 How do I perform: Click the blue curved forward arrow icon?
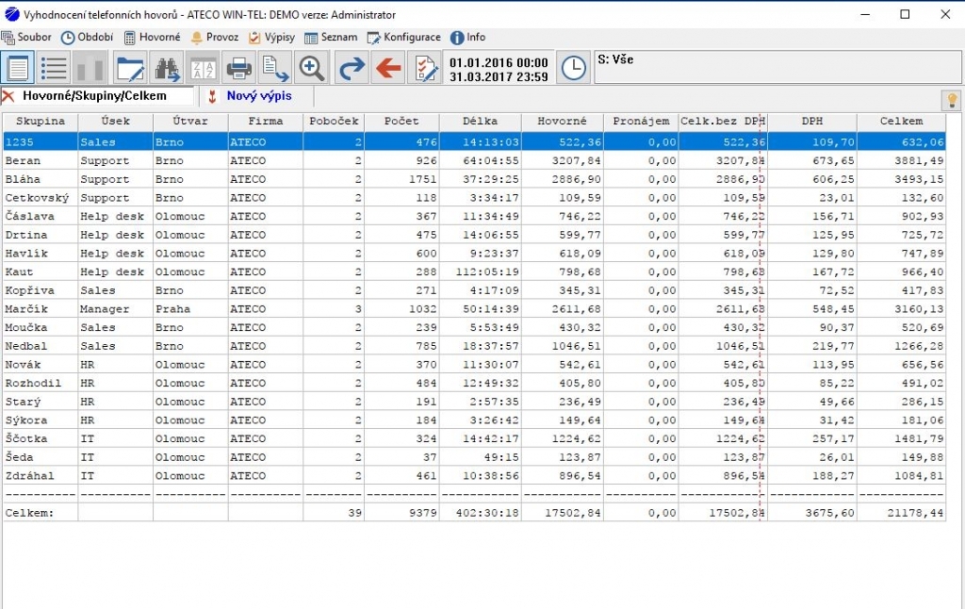(352, 68)
